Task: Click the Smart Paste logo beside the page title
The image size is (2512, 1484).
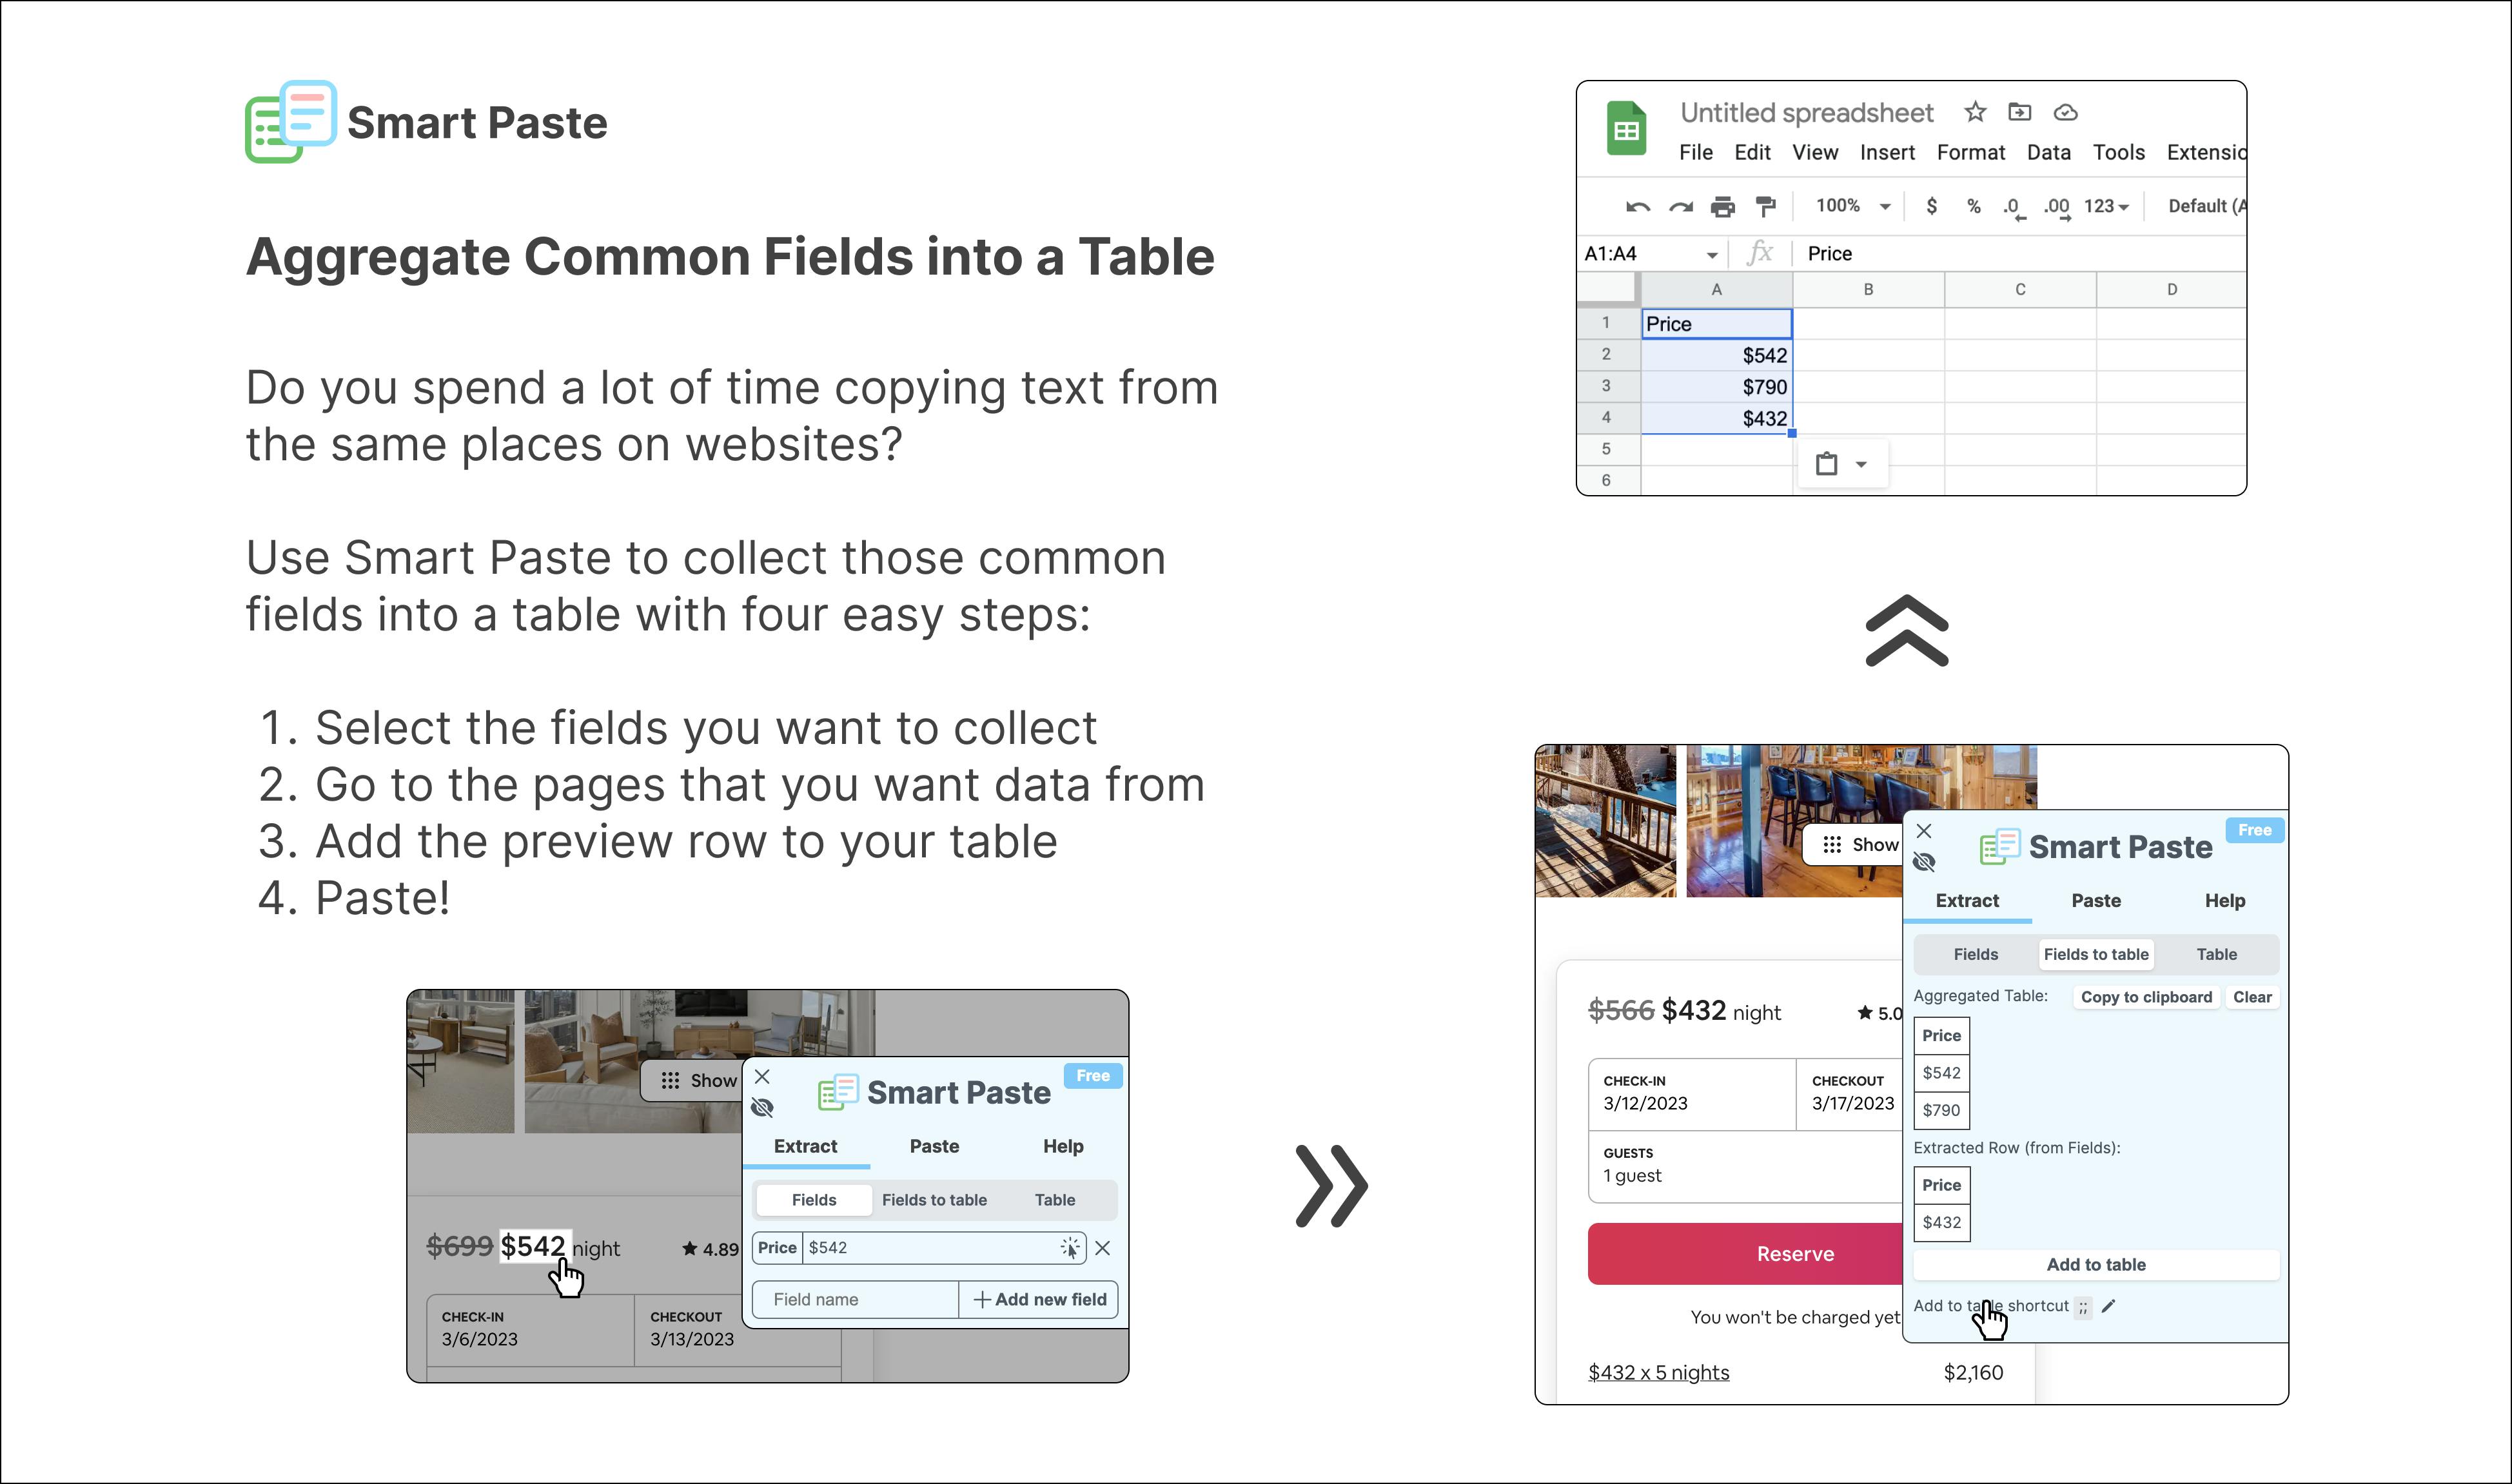Action: (x=290, y=121)
